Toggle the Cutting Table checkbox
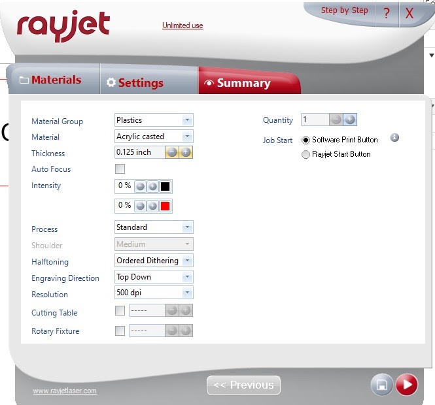435x405 pixels. (120, 311)
